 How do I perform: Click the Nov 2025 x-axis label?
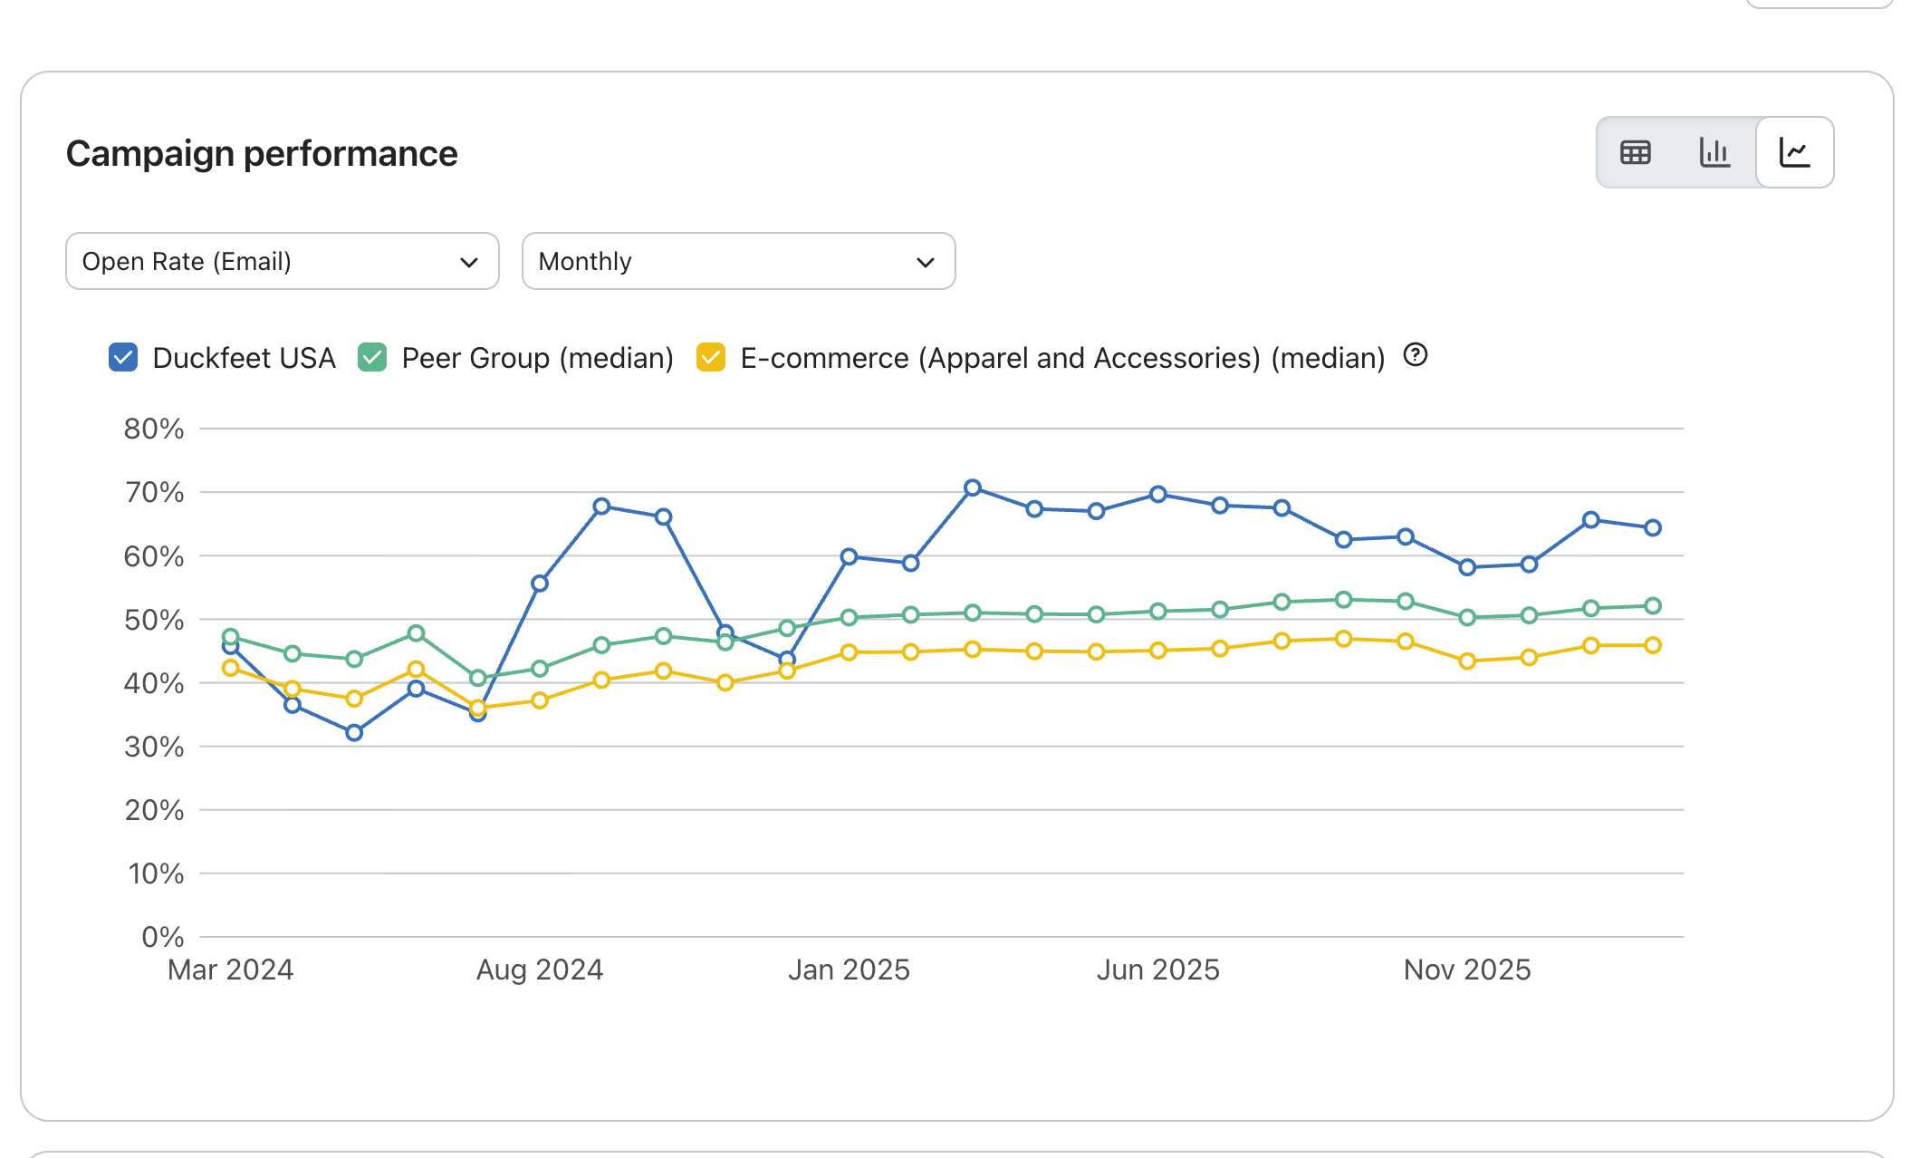coord(1467,970)
